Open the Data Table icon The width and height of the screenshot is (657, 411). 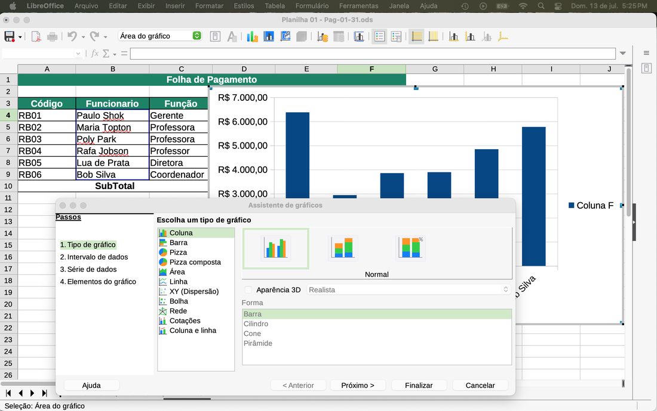coord(339,36)
